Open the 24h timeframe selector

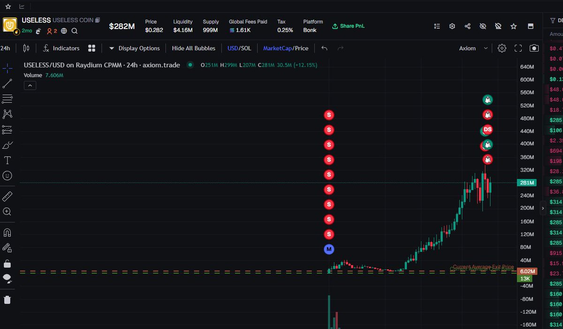(x=6, y=48)
